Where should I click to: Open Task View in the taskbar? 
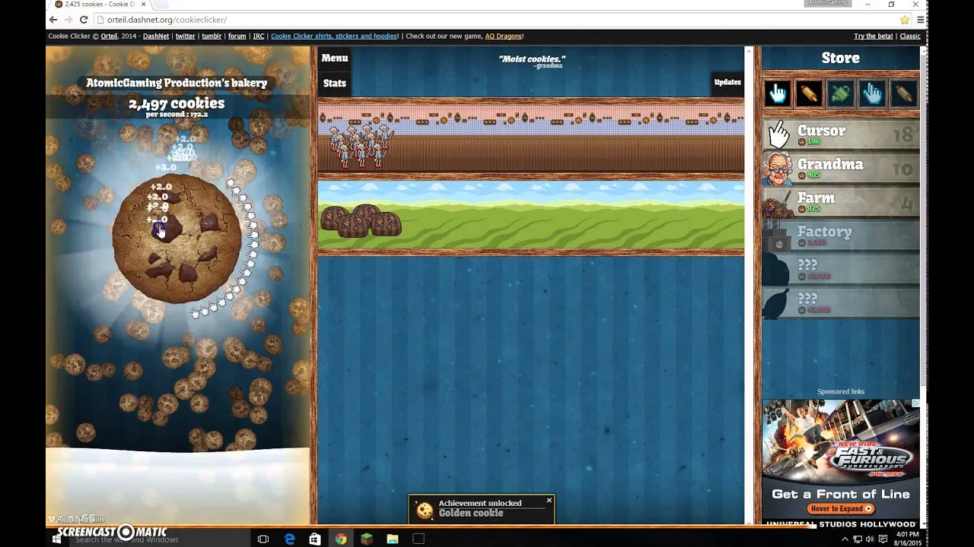coord(263,539)
